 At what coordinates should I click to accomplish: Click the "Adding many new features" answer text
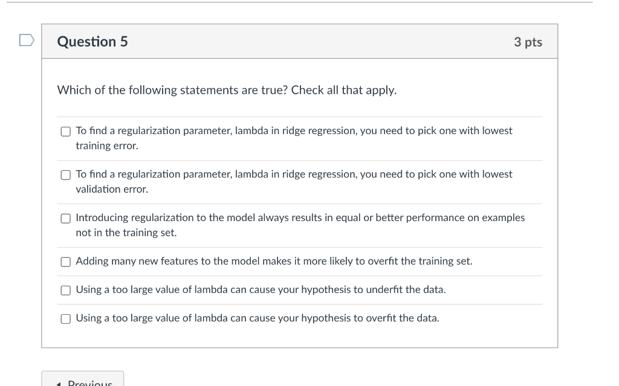pyautogui.click(x=274, y=261)
